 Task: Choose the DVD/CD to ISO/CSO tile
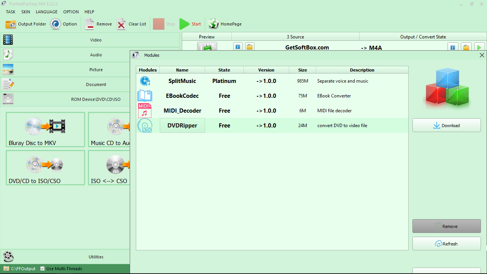(45, 168)
